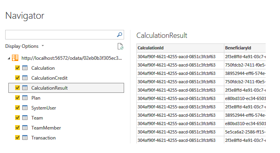Uncheck the SystemUser checkbox

(x=17, y=108)
